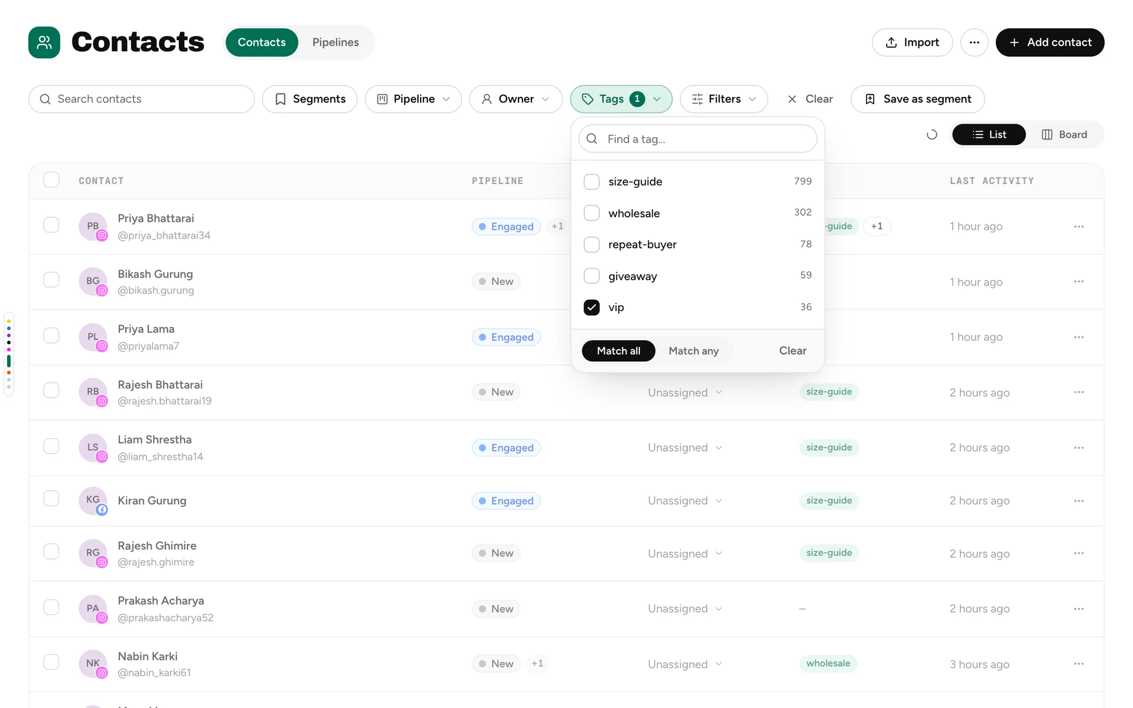Select the checkbox for Bikash Gurung
Screen dimensions: 1133x708
(51, 280)
